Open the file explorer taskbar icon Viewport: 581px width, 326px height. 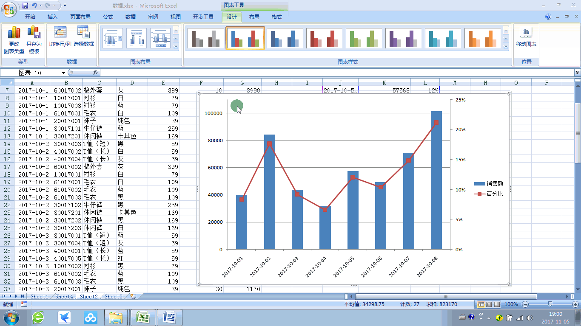pyautogui.click(x=116, y=318)
